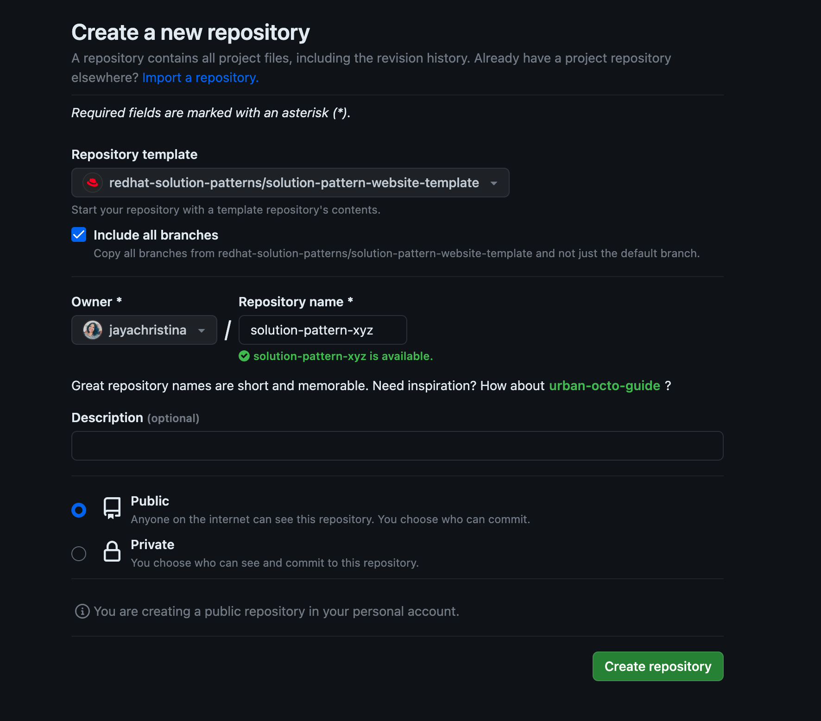Open the Owner dropdown for jayachristina
This screenshot has width=821, height=721.
pos(144,330)
